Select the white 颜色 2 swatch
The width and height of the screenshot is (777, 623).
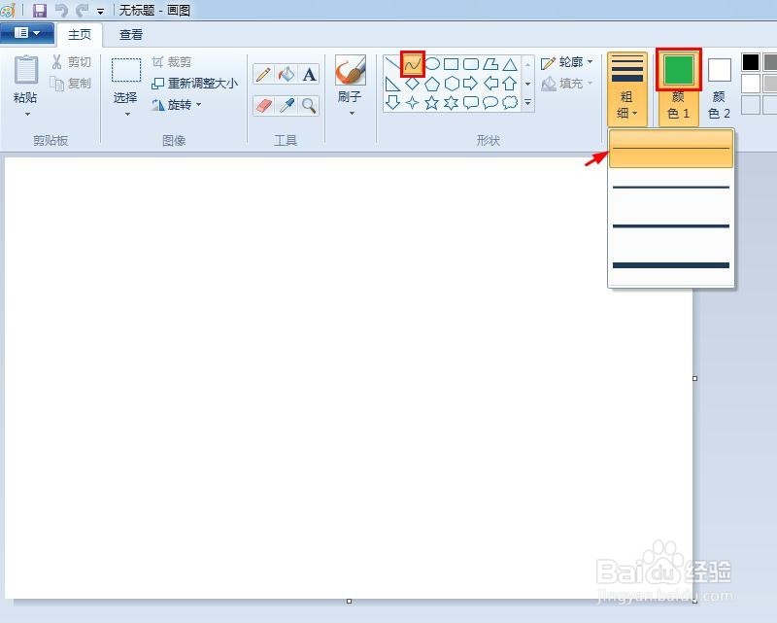coord(720,70)
